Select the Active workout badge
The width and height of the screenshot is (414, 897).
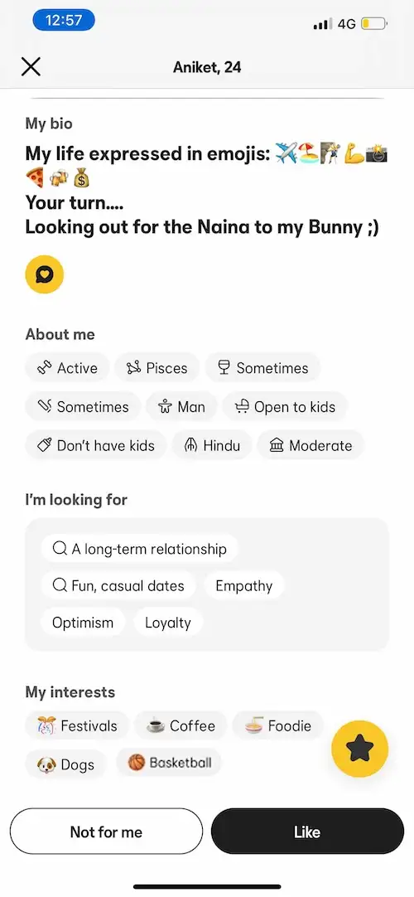click(x=67, y=368)
